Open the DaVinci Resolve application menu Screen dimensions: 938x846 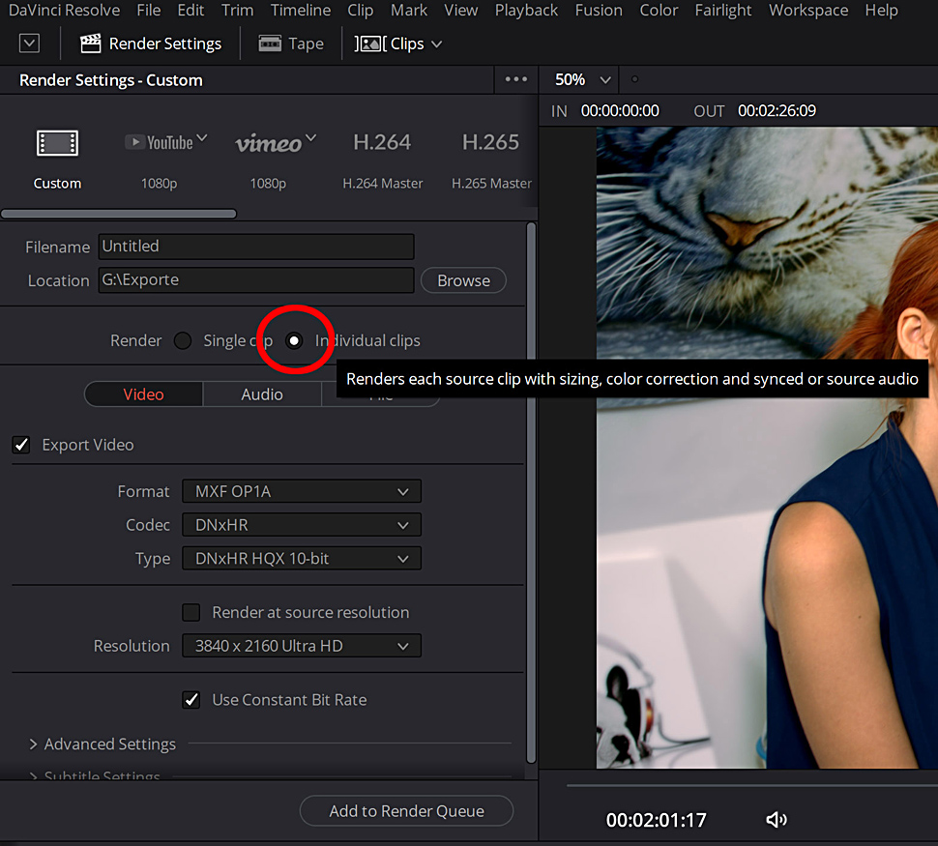(x=64, y=11)
